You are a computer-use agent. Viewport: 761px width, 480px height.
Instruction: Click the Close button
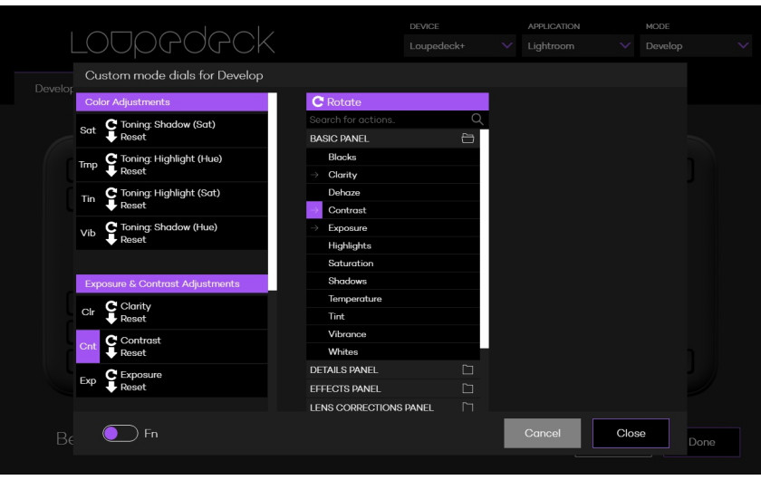(631, 433)
